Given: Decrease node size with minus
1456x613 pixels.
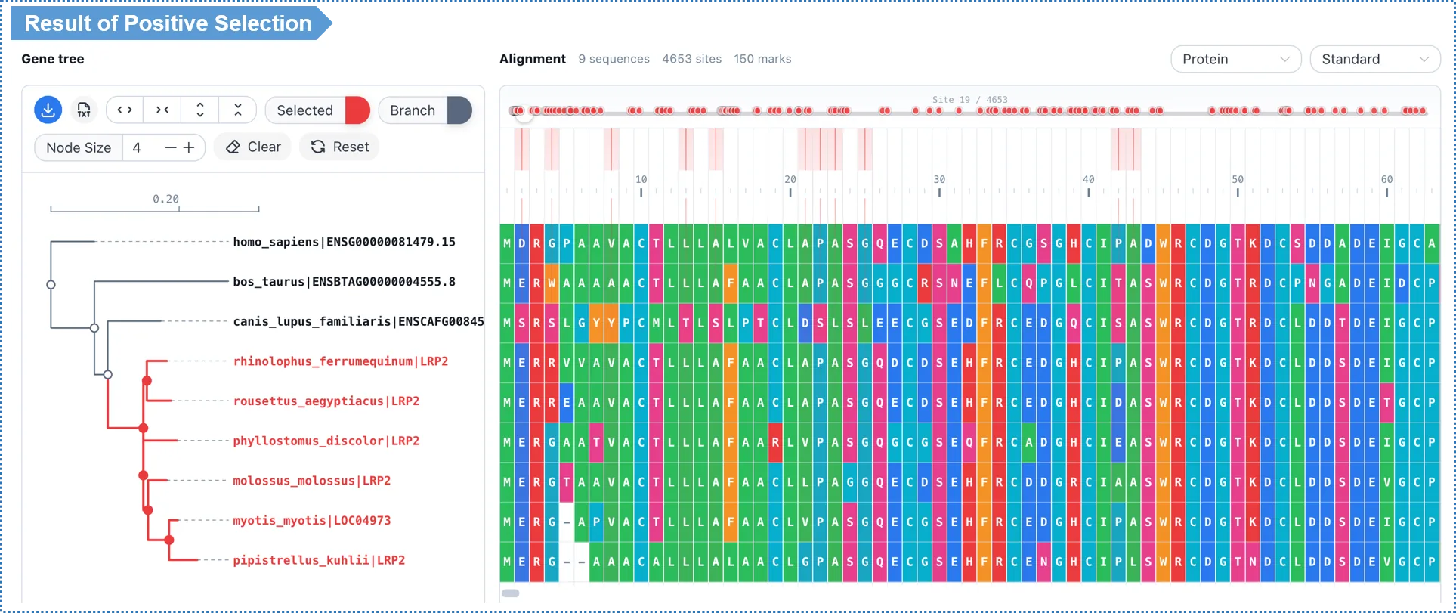Looking at the screenshot, I should (x=171, y=147).
